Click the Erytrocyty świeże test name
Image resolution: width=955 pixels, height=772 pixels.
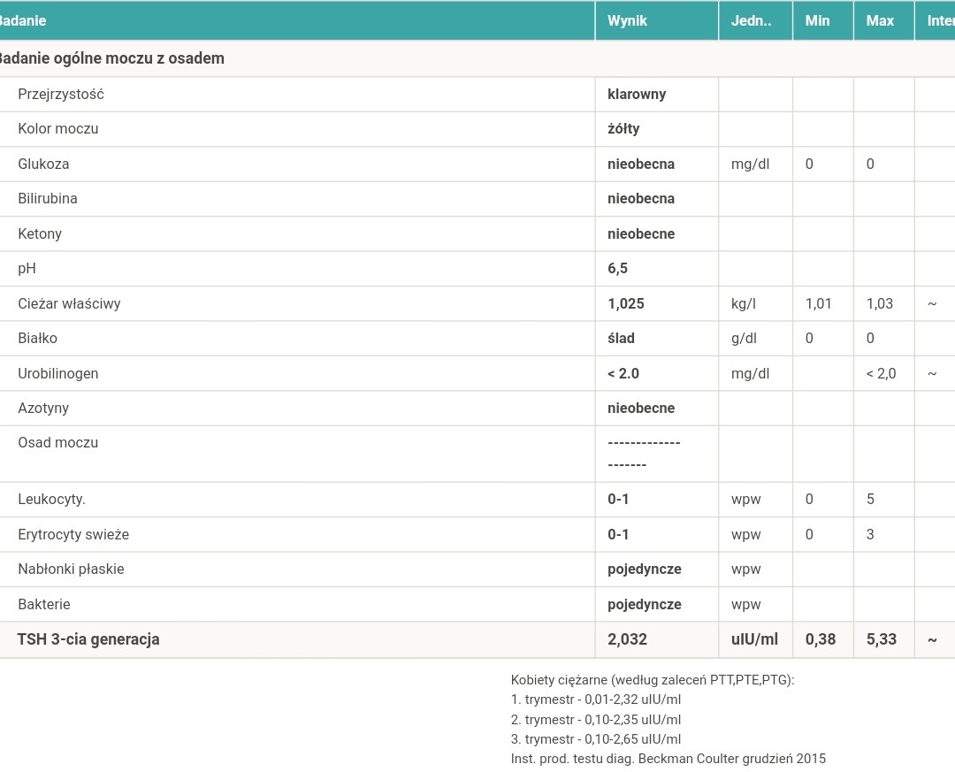pos(73,534)
